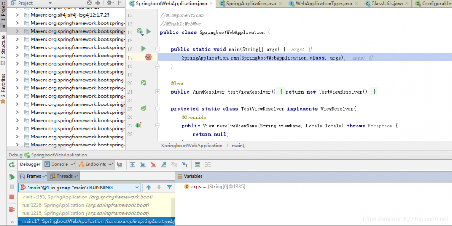Rerun SpringbootWebApplication debug session
Image resolution: width=452 pixels, height=226 pixels.
(x=12, y=165)
